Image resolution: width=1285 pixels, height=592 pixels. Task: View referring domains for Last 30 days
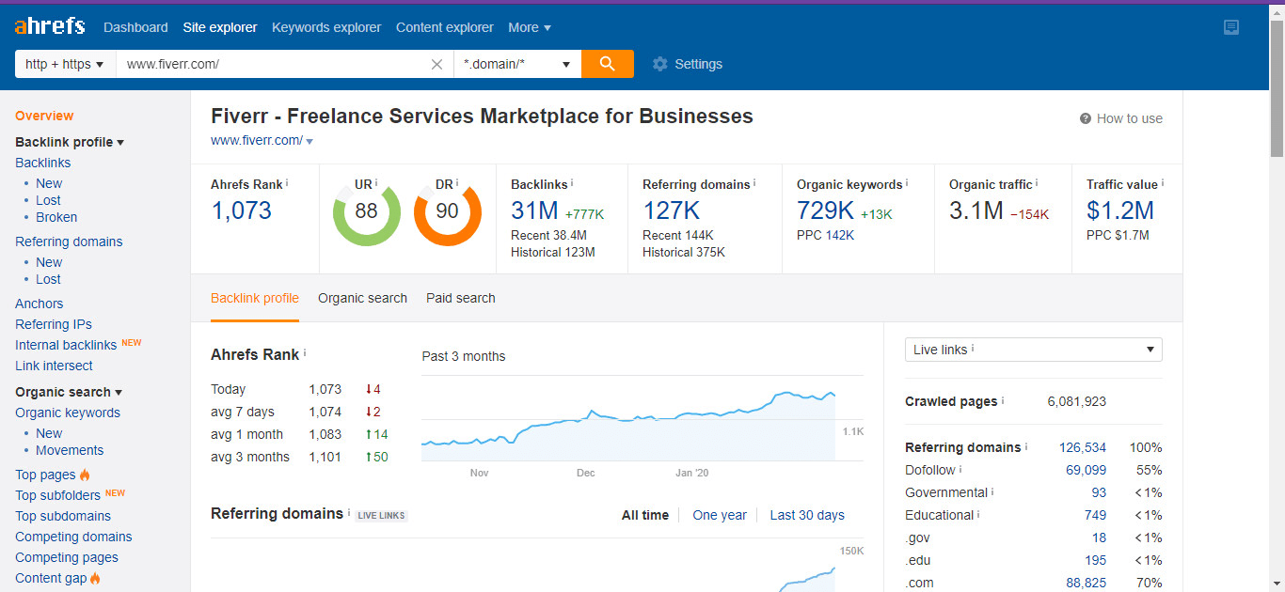tap(805, 515)
